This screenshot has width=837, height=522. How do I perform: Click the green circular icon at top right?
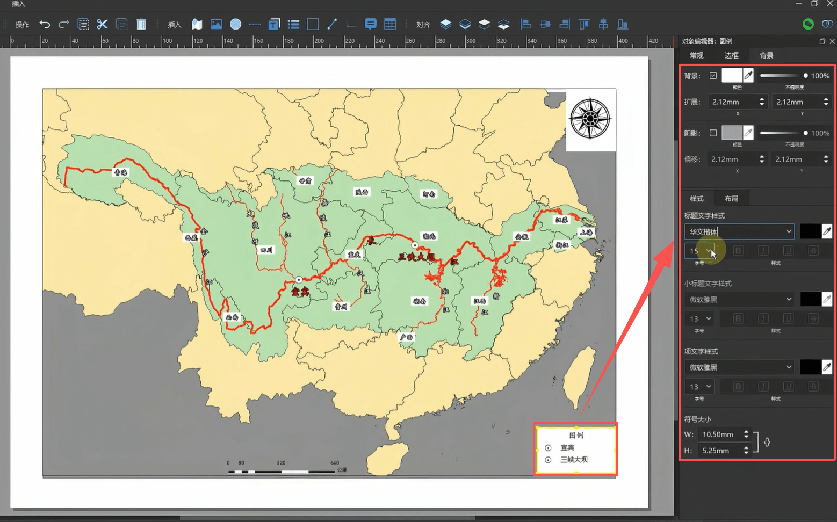coord(808,24)
